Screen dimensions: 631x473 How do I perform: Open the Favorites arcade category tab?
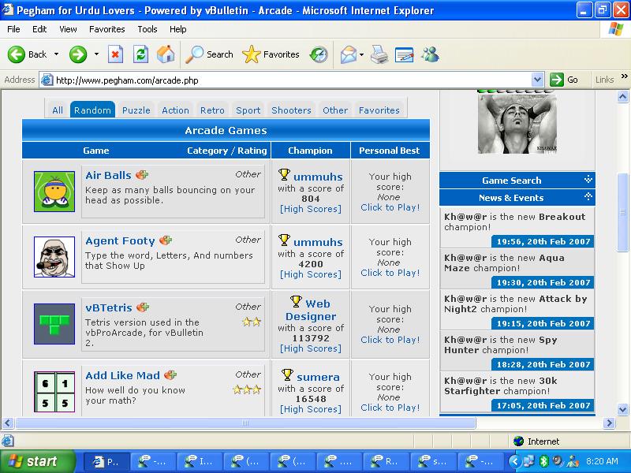point(379,110)
